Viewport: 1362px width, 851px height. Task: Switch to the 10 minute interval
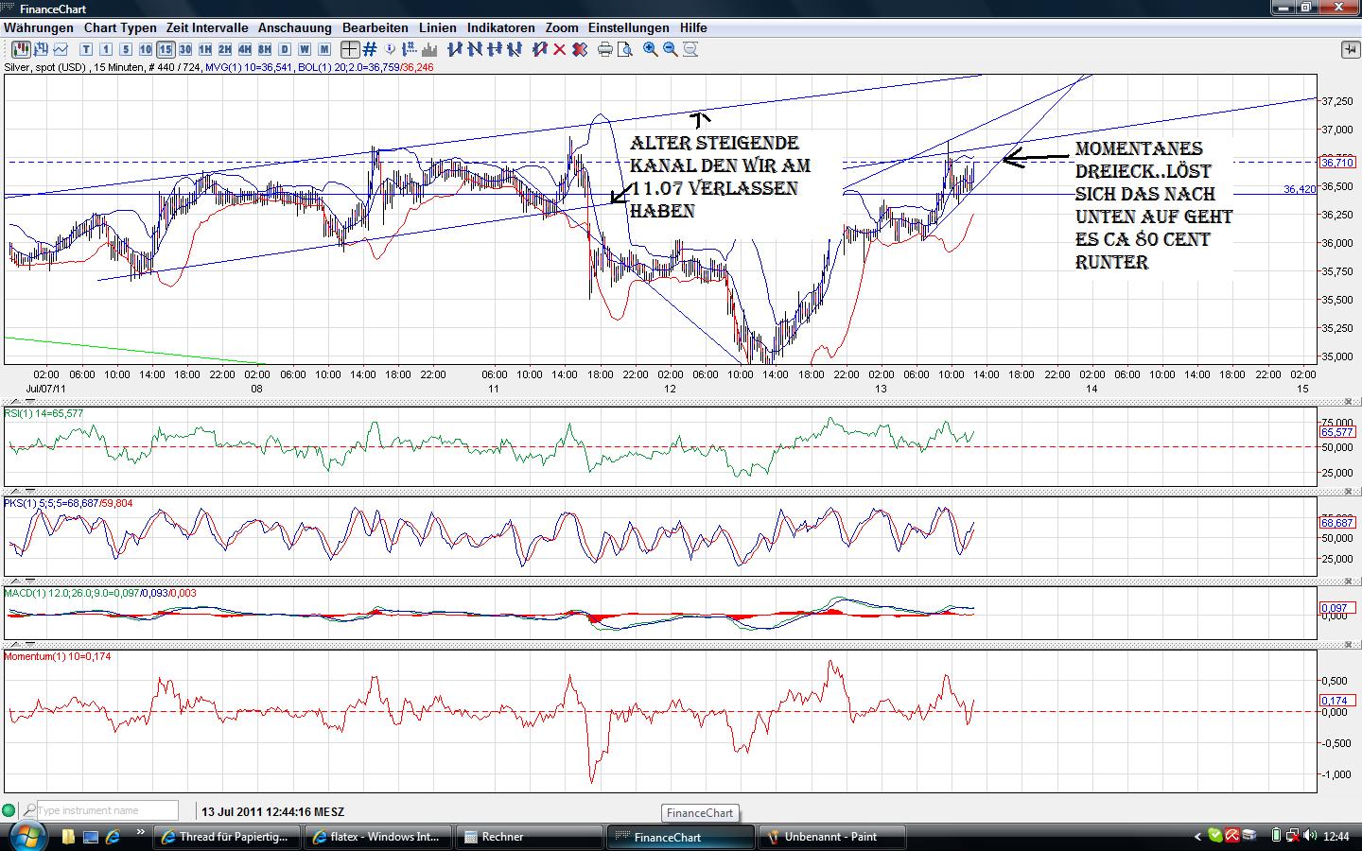tap(146, 49)
